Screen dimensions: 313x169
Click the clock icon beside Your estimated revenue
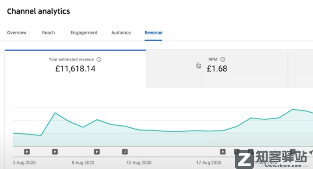pyautogui.click(x=99, y=60)
